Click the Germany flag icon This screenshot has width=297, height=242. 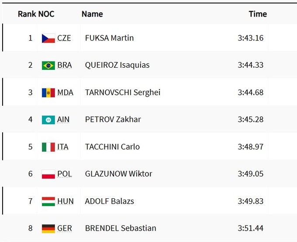pyautogui.click(x=48, y=228)
